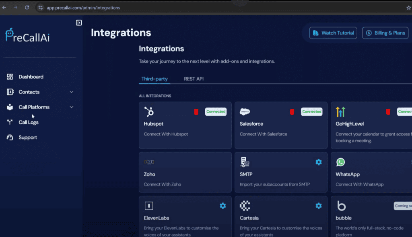
Task: Click Salesforce's Connected badge
Action: (312, 112)
